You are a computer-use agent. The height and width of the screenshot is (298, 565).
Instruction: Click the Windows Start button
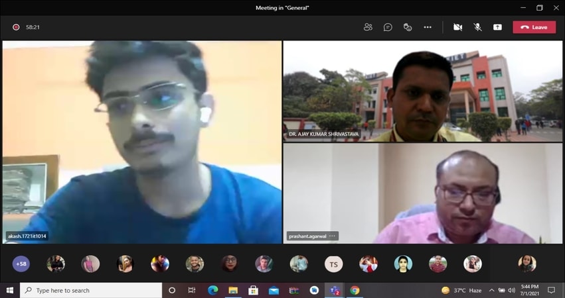(10, 290)
